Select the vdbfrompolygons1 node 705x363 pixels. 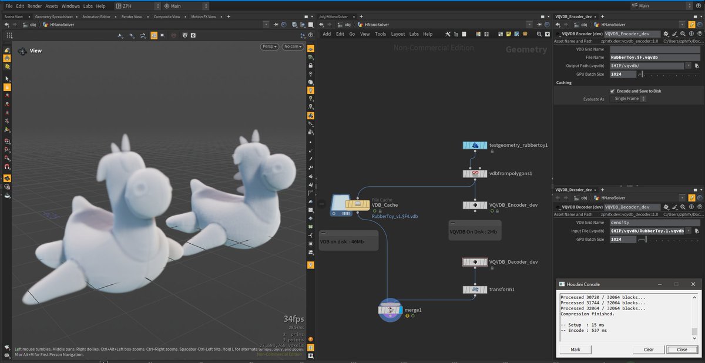475,173
